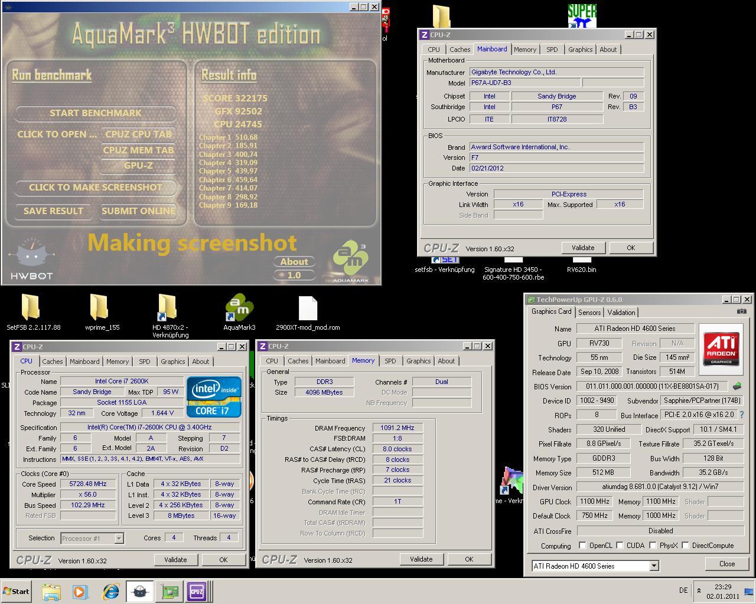Open Mainboard tab in CPU tab window
Viewport: 756px width, 604px height.
84,362
